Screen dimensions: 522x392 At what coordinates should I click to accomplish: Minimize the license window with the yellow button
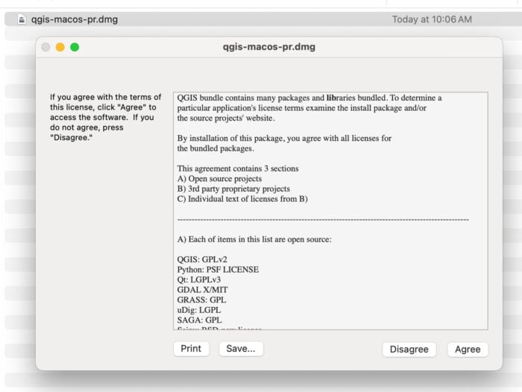click(60, 47)
